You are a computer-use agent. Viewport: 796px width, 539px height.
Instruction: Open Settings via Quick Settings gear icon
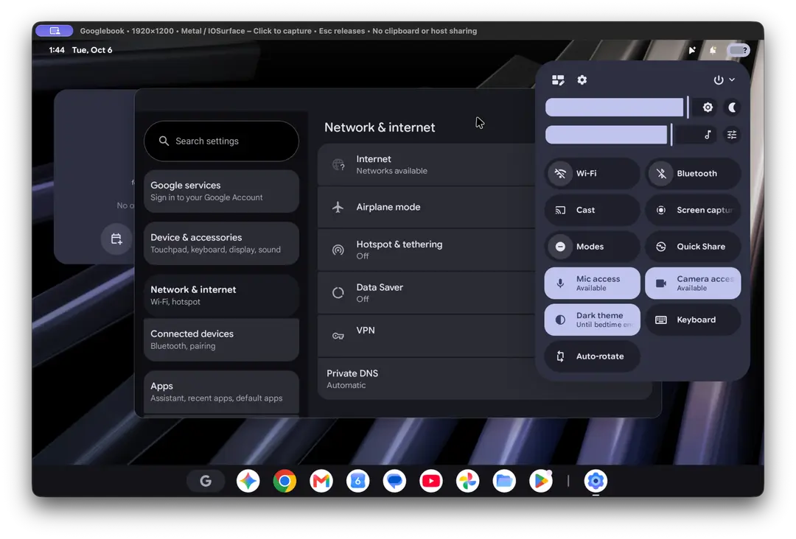click(582, 80)
